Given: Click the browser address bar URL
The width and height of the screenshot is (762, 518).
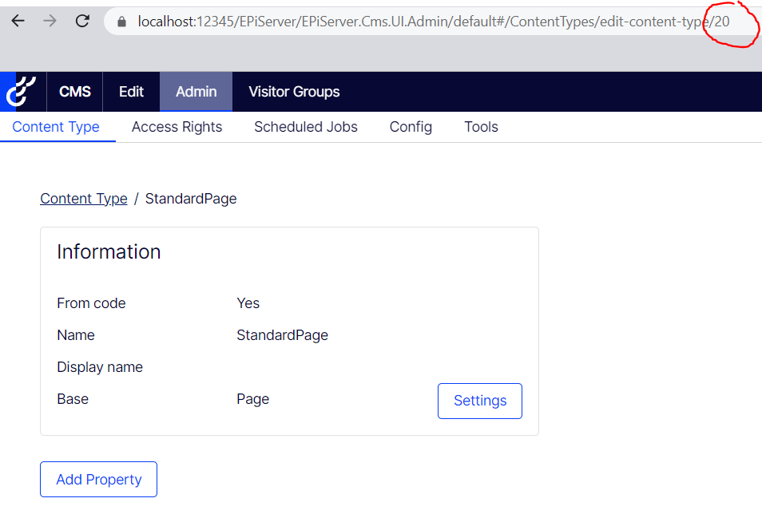Looking at the screenshot, I should click(x=434, y=22).
